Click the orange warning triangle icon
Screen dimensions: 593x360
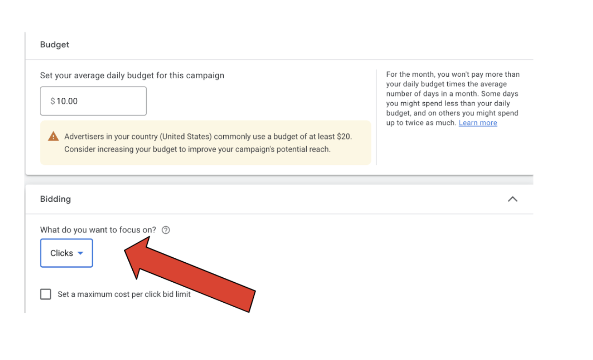53,136
